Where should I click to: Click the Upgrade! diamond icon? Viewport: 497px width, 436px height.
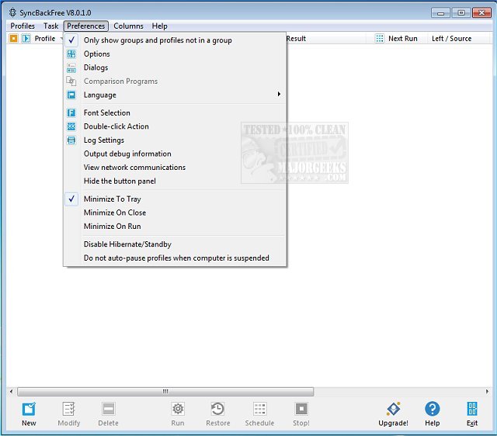394,409
